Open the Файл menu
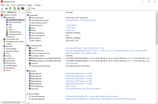This screenshot has height=104, width=158. [x=3, y=5]
